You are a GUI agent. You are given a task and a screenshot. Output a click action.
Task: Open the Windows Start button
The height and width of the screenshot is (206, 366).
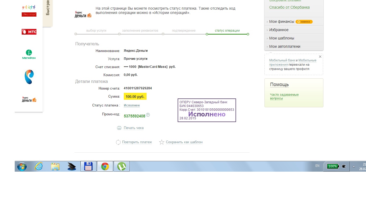22,166
